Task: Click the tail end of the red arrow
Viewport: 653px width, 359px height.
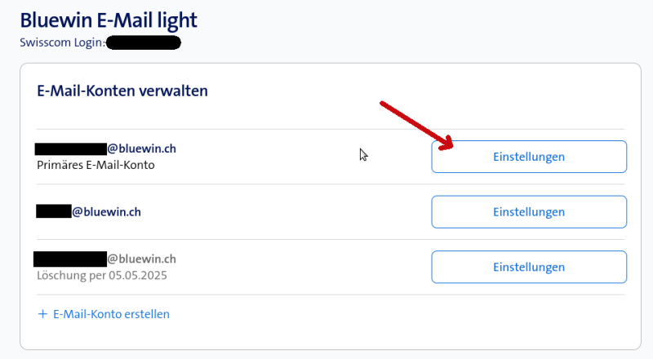Action: (x=384, y=105)
